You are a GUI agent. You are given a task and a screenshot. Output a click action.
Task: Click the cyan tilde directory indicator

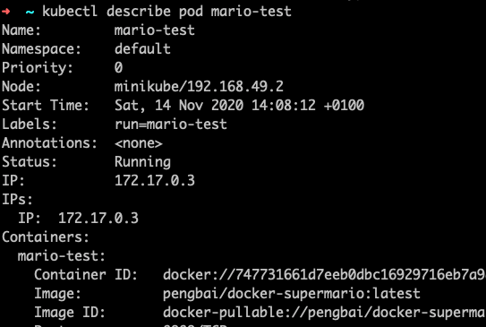coord(30,13)
